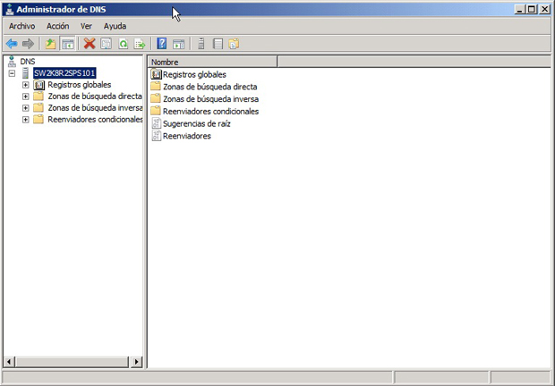Select Zonas de búsqueda inversa text in list
Screen dimensions: 555x386
click(210, 99)
